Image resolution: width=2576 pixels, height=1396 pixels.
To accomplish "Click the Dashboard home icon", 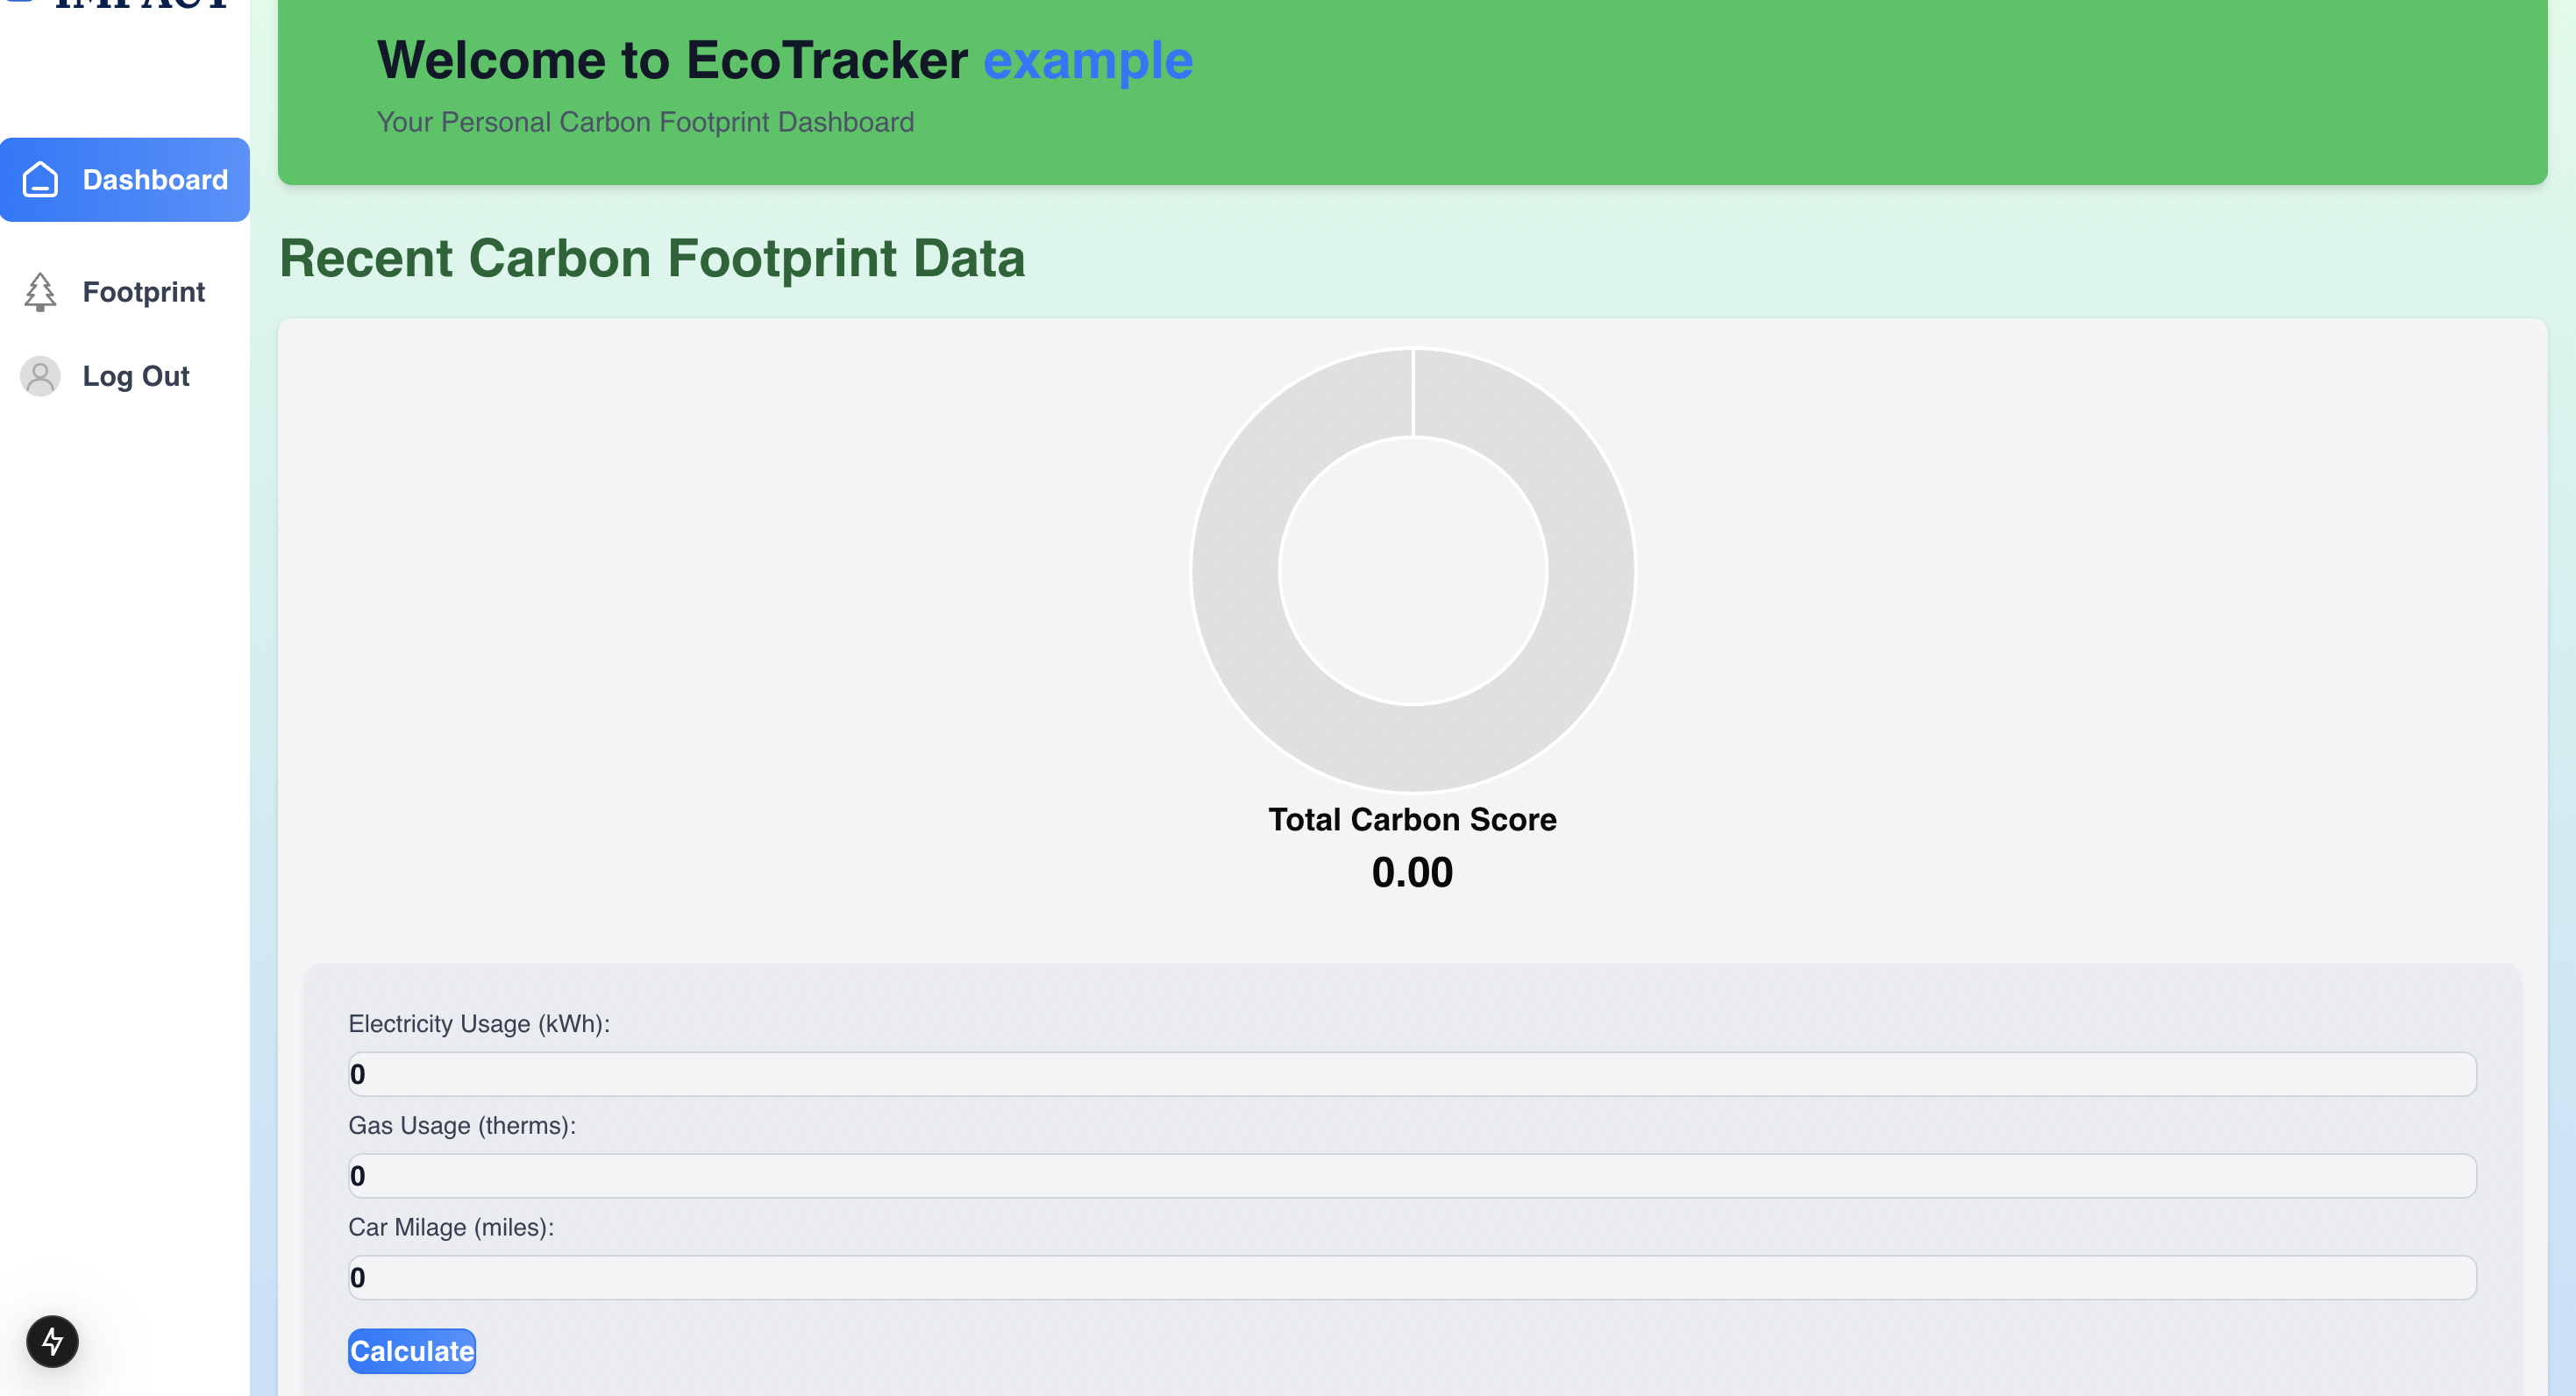I will 40,180.
